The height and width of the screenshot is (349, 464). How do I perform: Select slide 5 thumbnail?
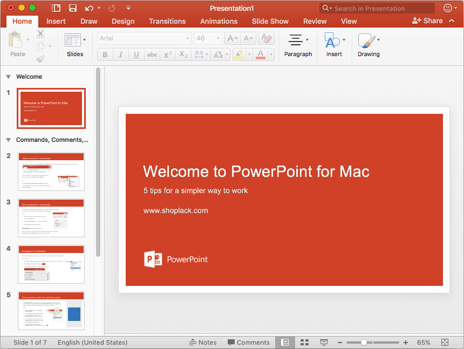coord(51,311)
